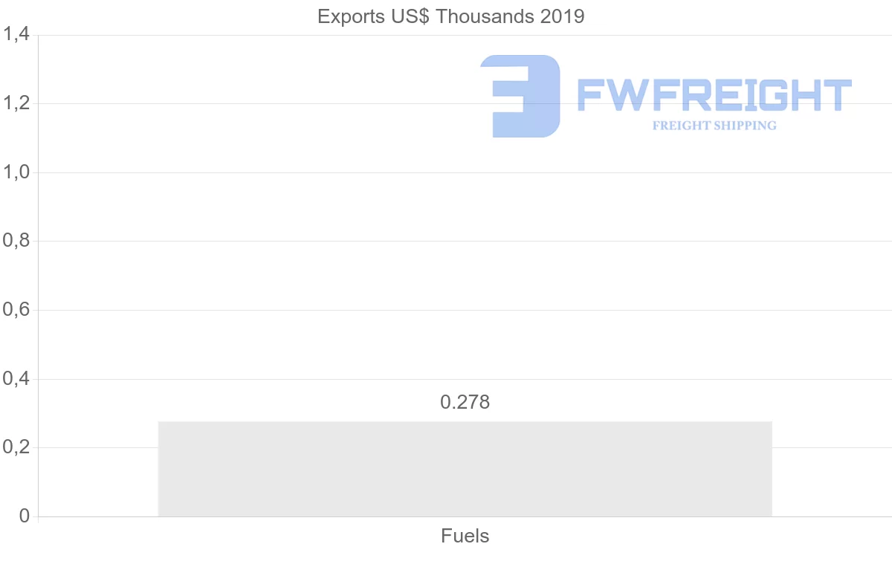Click the 1,2 y-axis tick label
Screen dimensions: 892x567
tap(16, 103)
